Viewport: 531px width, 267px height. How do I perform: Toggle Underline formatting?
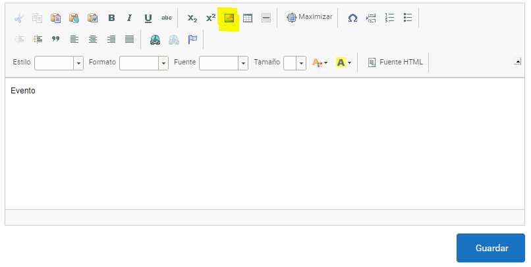pyautogui.click(x=148, y=18)
